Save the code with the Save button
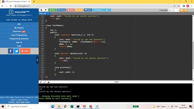Image resolution: width=194 pixels, height=109 pixels. (x=88, y=10)
